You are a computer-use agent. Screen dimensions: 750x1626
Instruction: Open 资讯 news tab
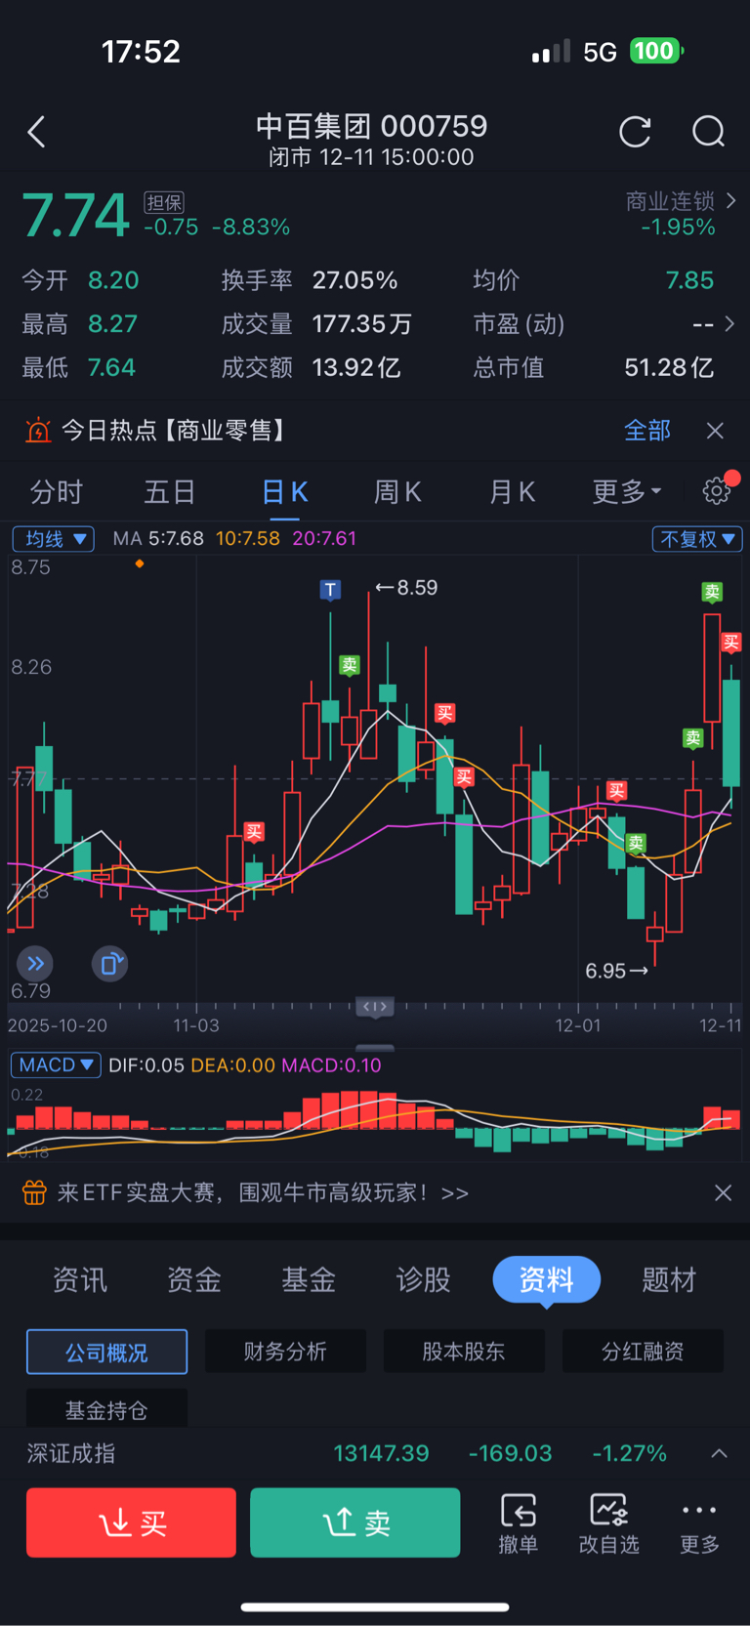[80, 1279]
